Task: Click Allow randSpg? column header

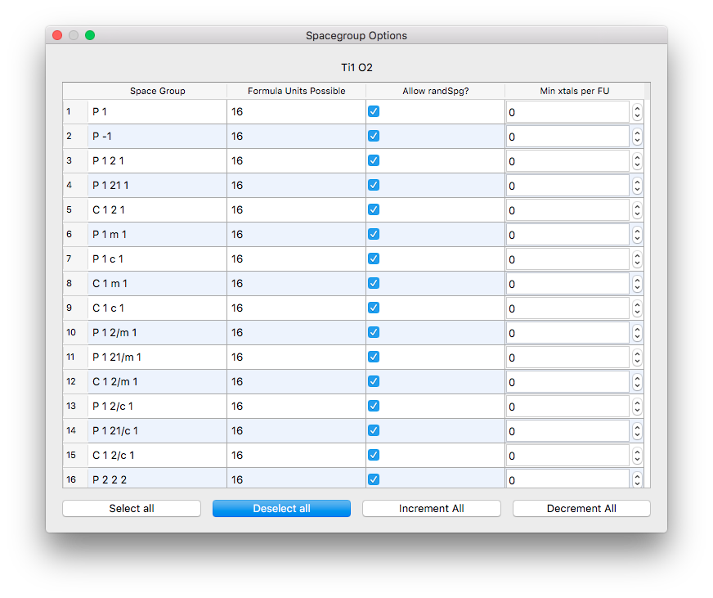Action: (436, 91)
